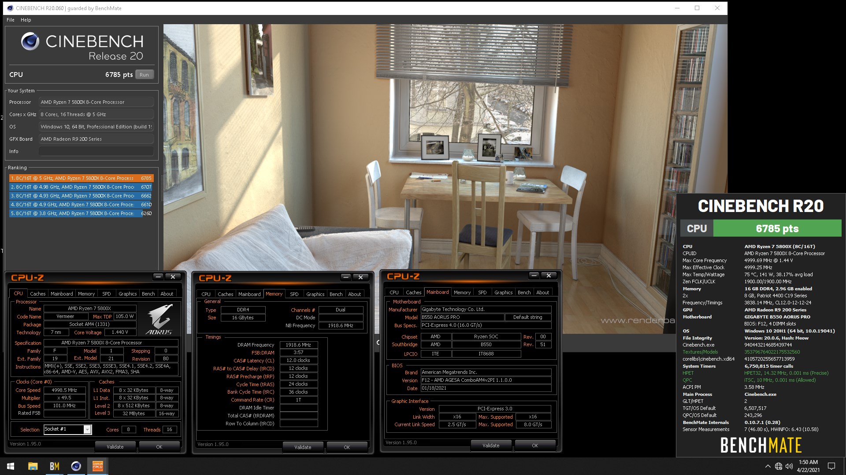
Task: Select ranking entry 1 at 5 GHz
Action: [x=81, y=178]
